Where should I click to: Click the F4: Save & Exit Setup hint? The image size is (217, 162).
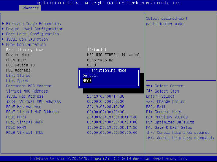tap(169, 127)
